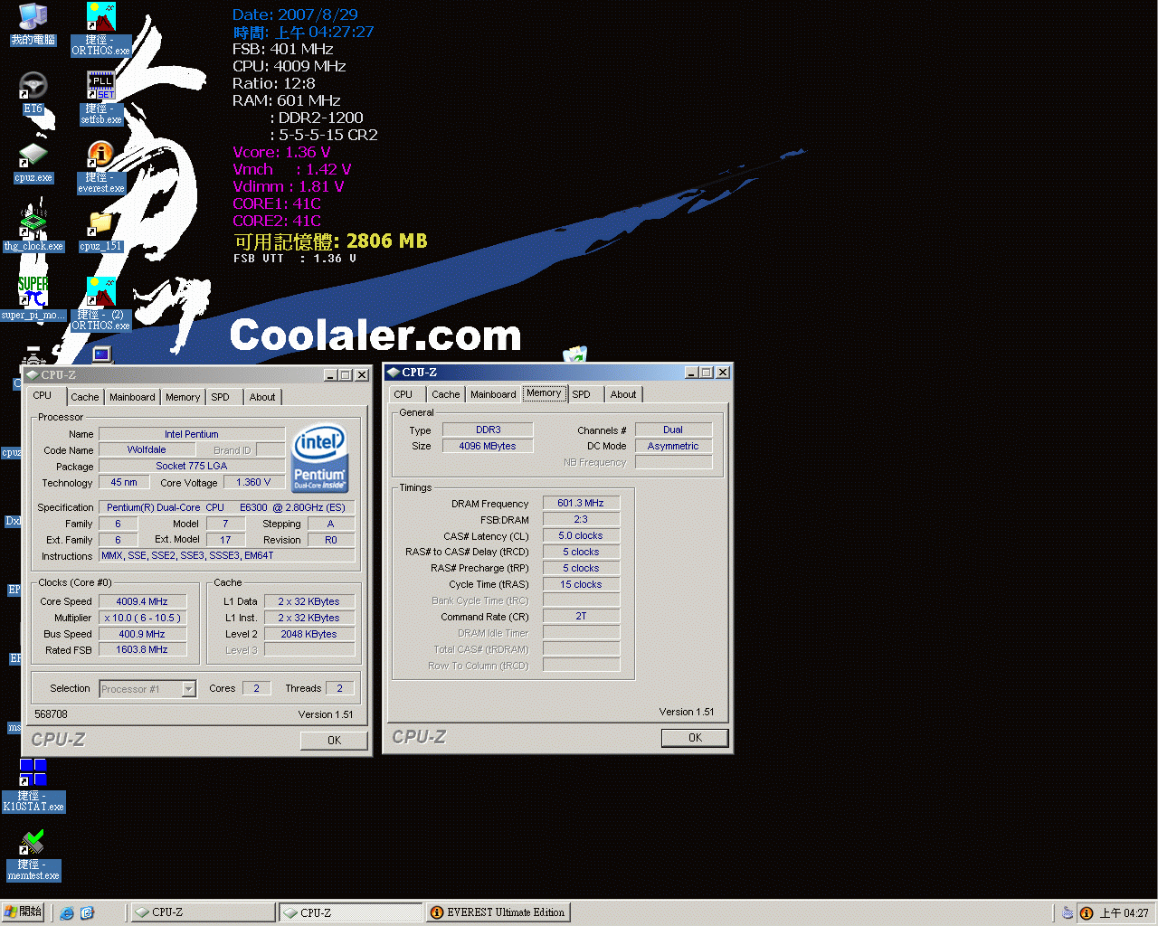
Task: Click the Name Intel Pentium value
Action: pos(192,434)
